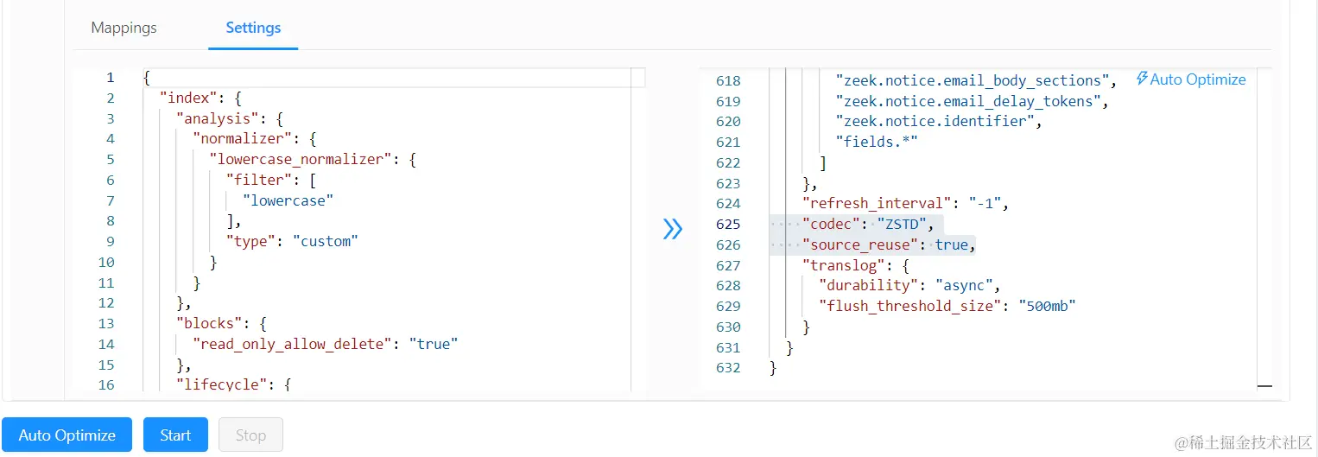1318x457 pixels.
Task: Click the true value of source_reuse
Action: (952, 245)
